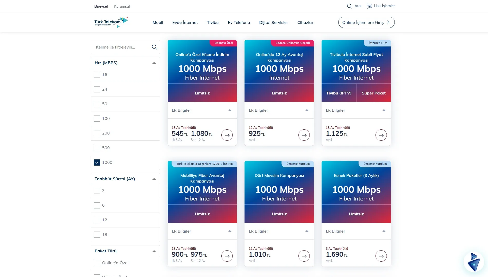Collapse the Hız (MBPS) filter section
This screenshot has width=488, height=277.
click(154, 63)
